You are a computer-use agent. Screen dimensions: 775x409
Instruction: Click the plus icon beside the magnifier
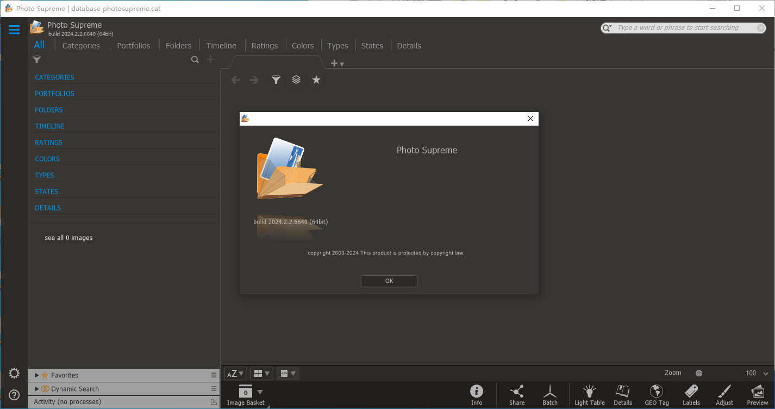211,60
